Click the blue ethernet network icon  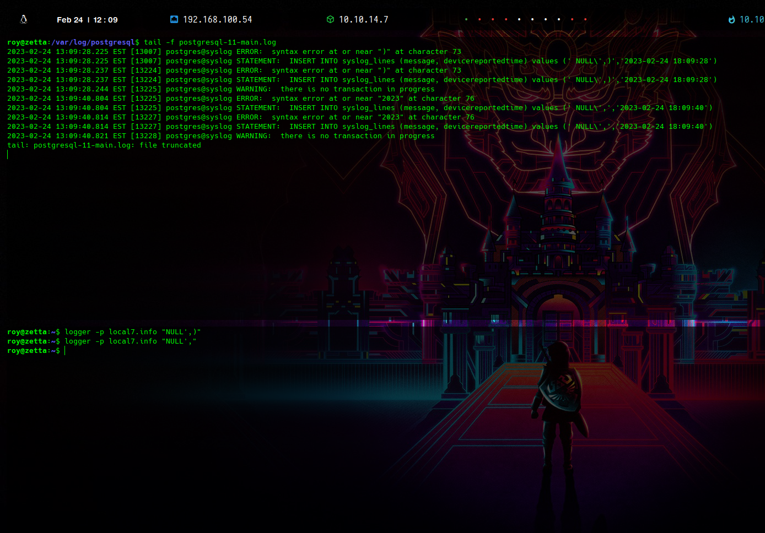[x=174, y=19]
